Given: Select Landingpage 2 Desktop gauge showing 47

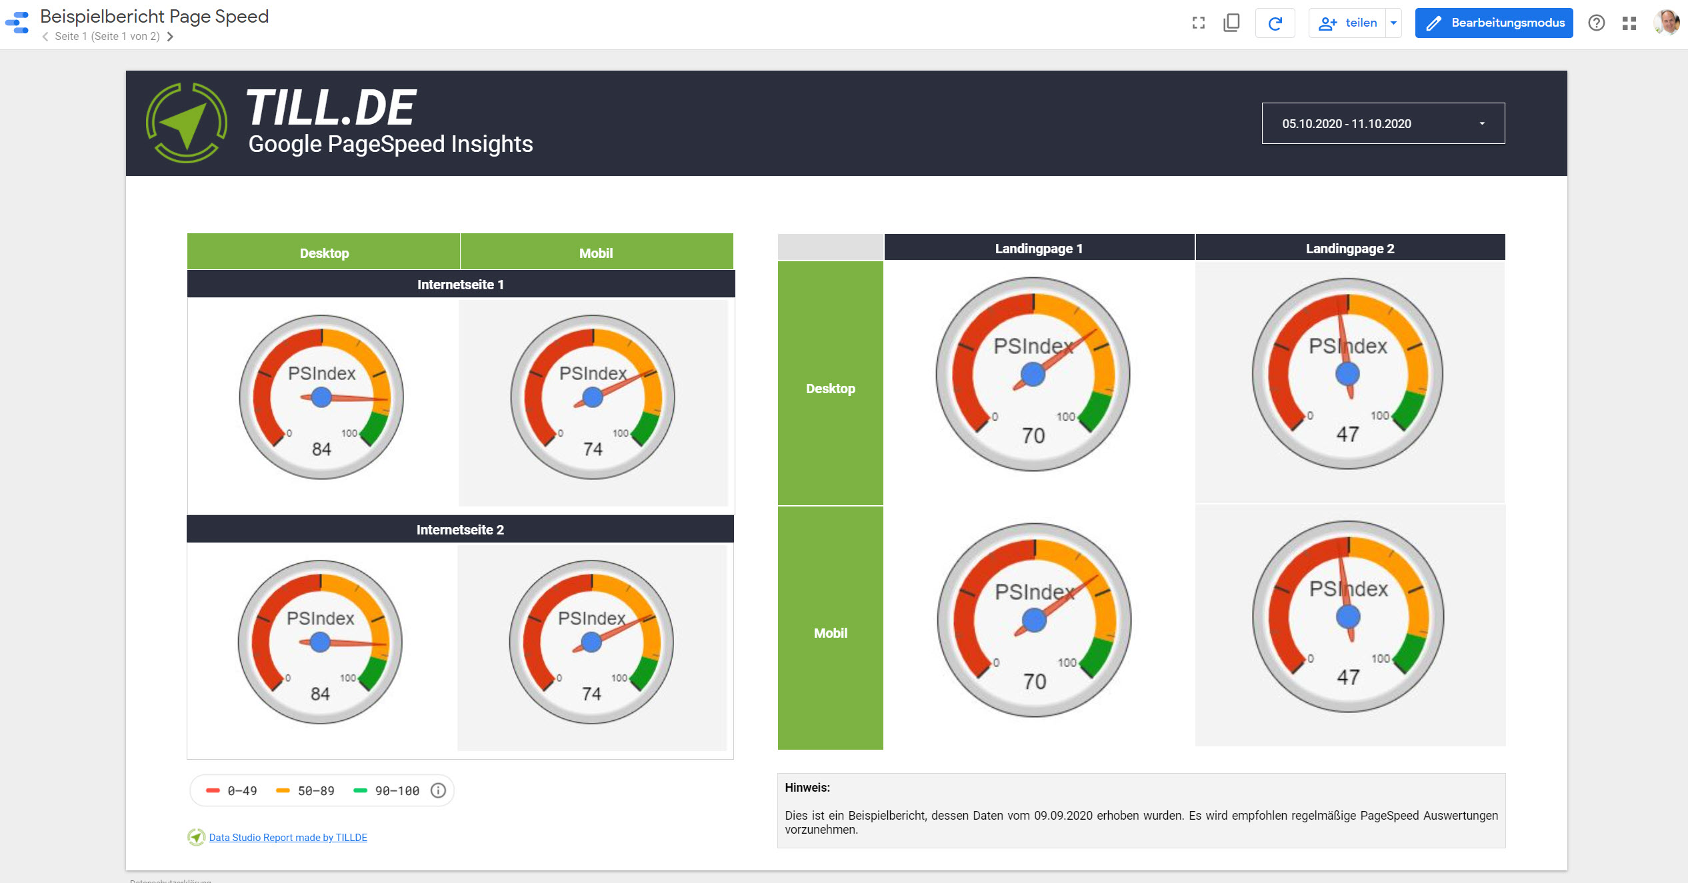Looking at the screenshot, I should pyautogui.click(x=1347, y=373).
